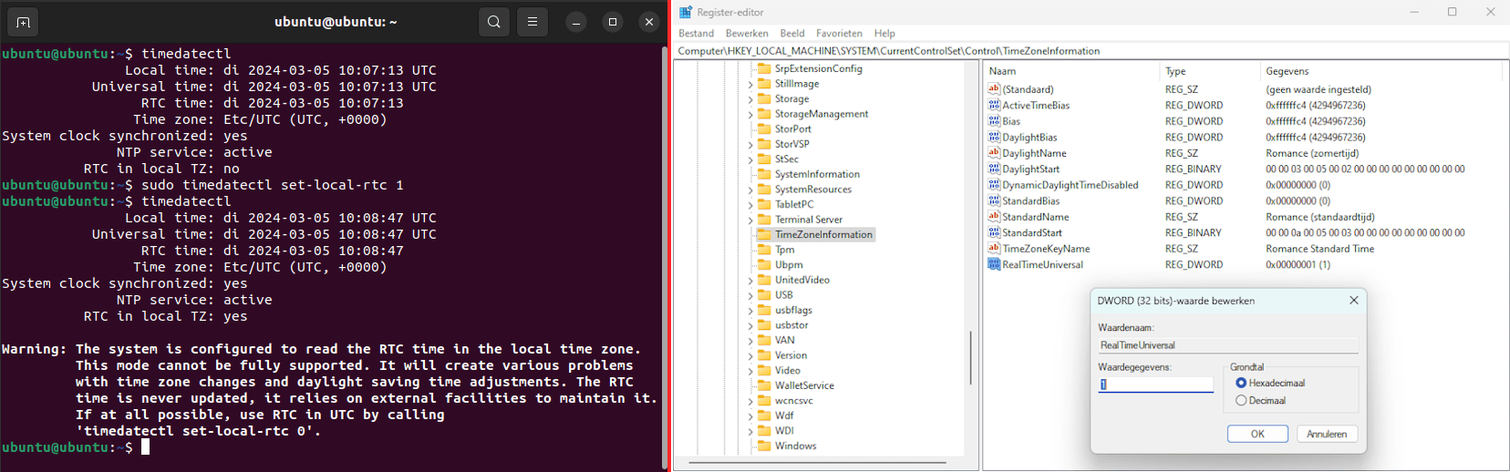Open the Bestand menu
The width and height of the screenshot is (1510, 472).
[697, 33]
